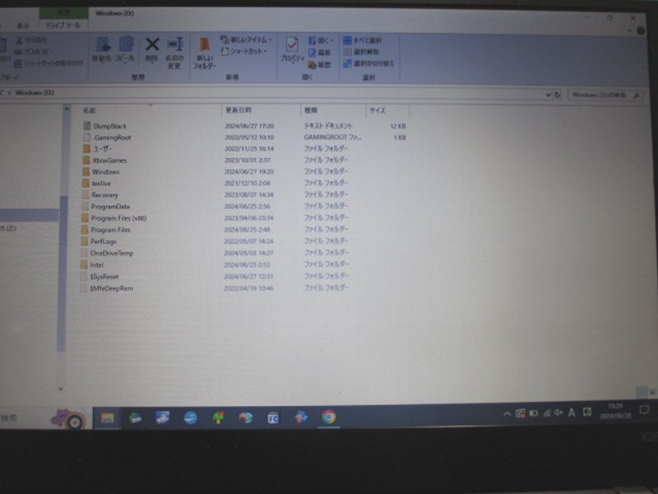Click the XboxGames folder icon
This screenshot has width=658, height=494.
[x=86, y=160]
